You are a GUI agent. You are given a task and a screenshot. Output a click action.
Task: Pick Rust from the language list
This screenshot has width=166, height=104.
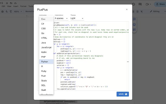coord(46,76)
